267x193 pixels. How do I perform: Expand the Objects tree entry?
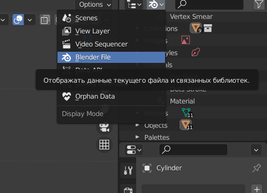(x=137, y=125)
